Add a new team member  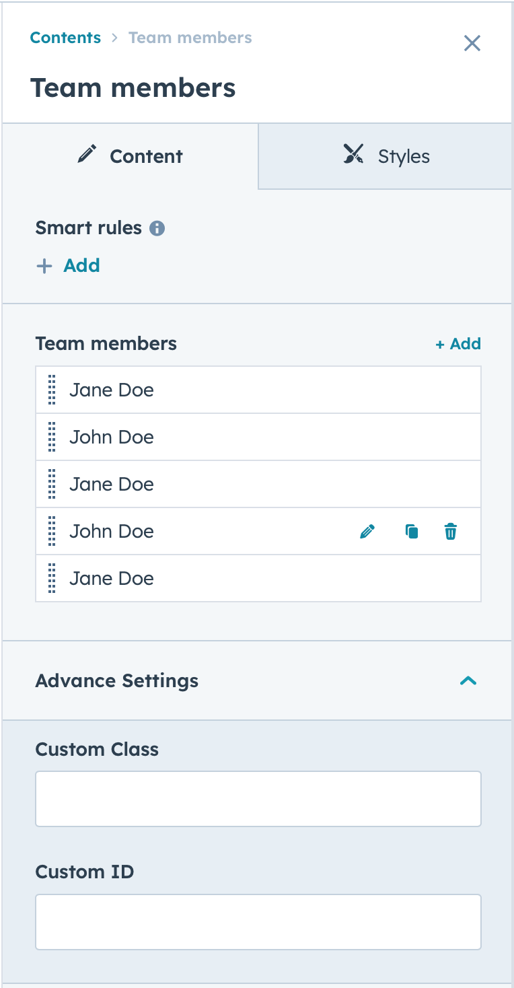[x=458, y=344]
